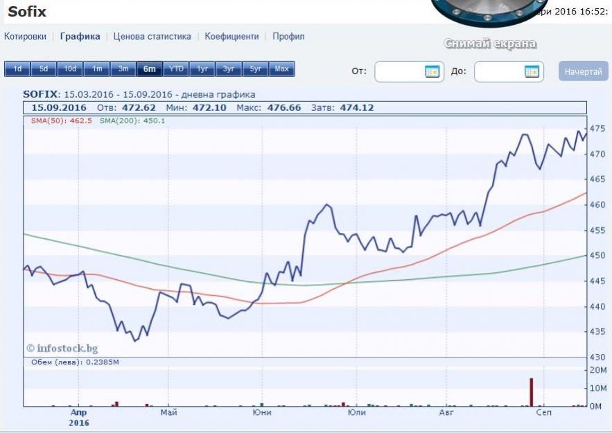Click the Sofix heading
612x433 pixels.
27,11
